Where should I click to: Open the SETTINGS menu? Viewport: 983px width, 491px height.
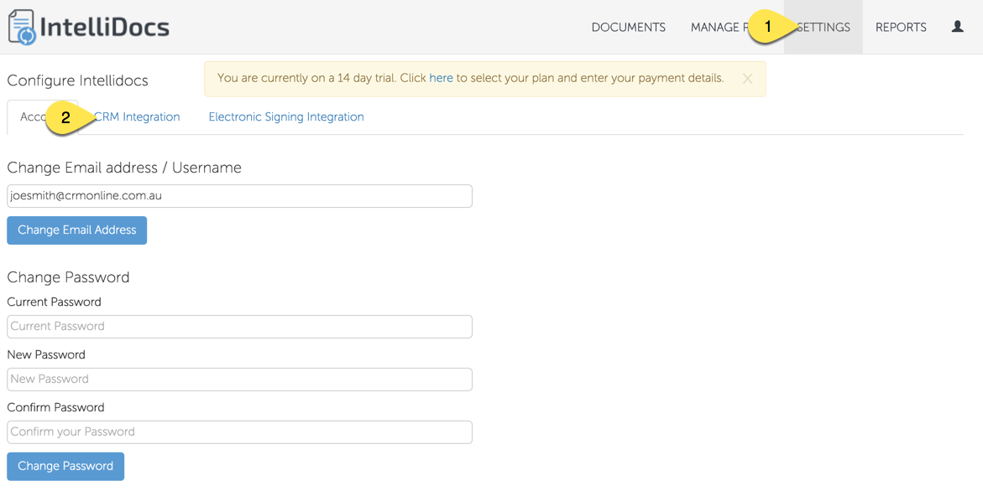824,27
